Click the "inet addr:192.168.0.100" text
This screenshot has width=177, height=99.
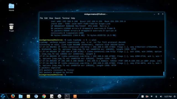click(x=64, y=21)
